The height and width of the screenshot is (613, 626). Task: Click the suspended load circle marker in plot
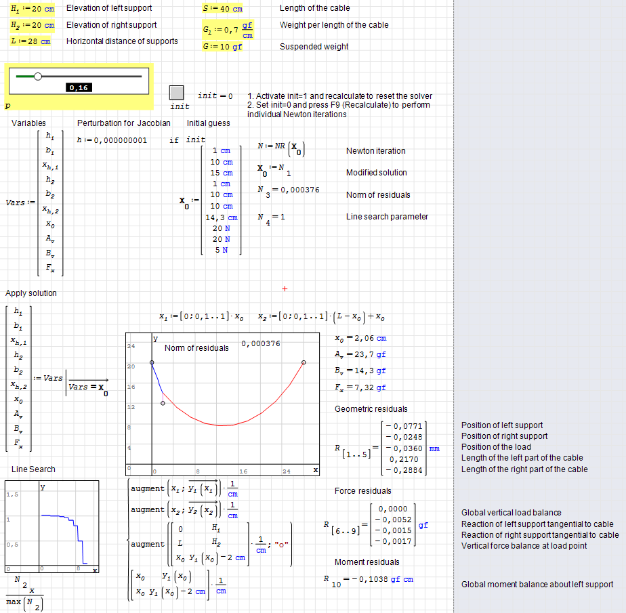pos(163,403)
